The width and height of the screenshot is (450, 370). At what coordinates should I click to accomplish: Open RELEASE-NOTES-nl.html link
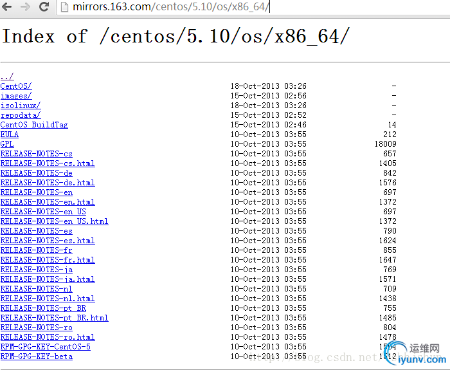(x=48, y=299)
